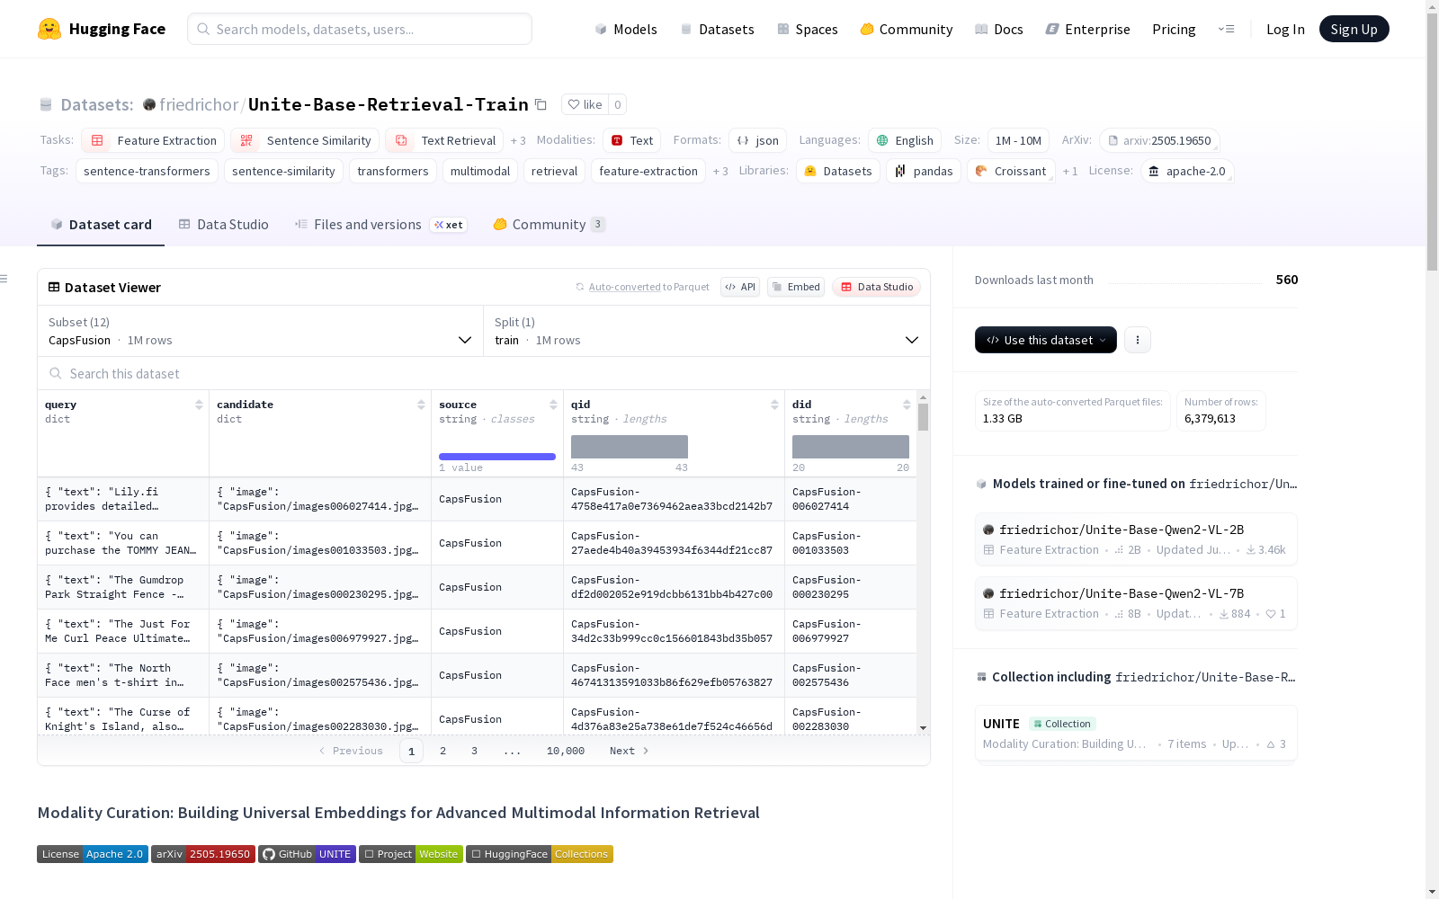Open the Community tab
This screenshot has width=1439, height=899.
pyautogui.click(x=550, y=225)
